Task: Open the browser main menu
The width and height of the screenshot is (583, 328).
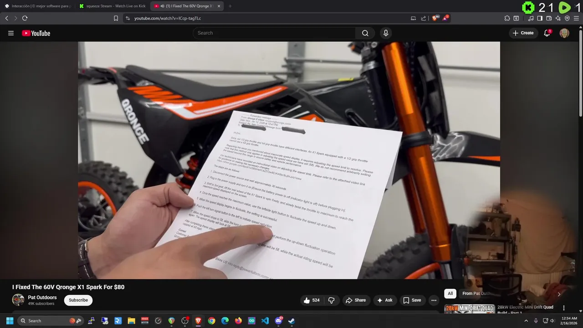Action: point(576,18)
